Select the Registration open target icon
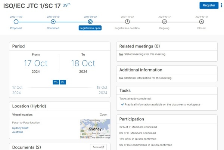This screenshot has height=150, width=224. [x=90, y=22]
